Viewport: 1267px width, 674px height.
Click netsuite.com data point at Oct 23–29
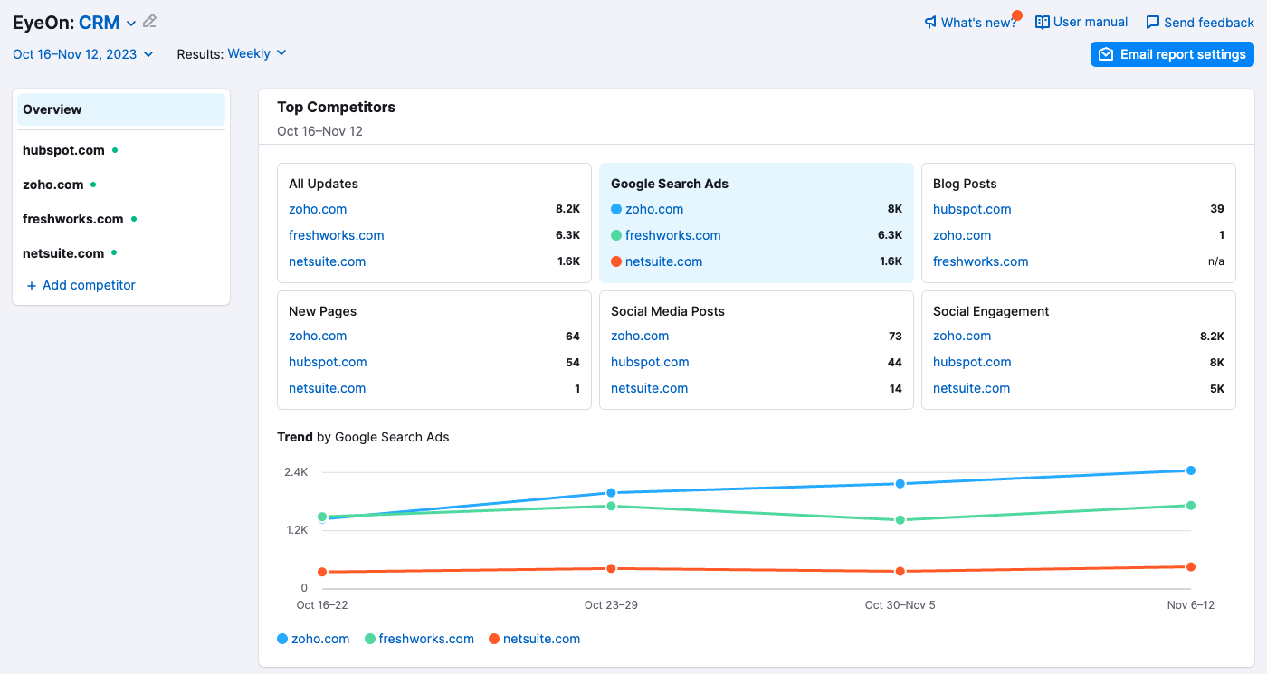coord(611,568)
